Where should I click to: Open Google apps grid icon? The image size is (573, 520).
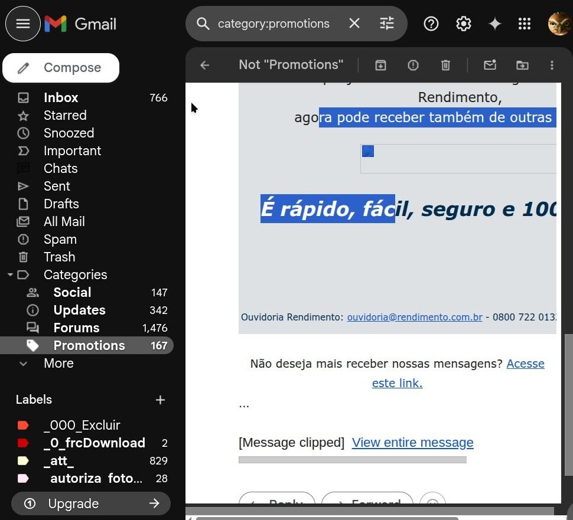pyautogui.click(x=525, y=24)
